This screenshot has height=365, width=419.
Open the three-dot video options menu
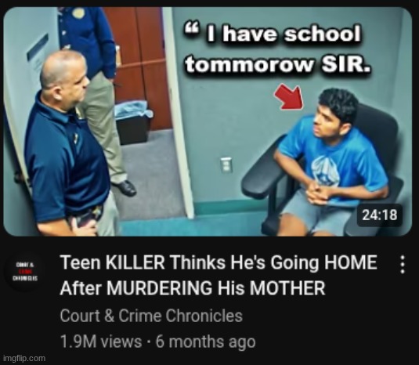tap(403, 265)
